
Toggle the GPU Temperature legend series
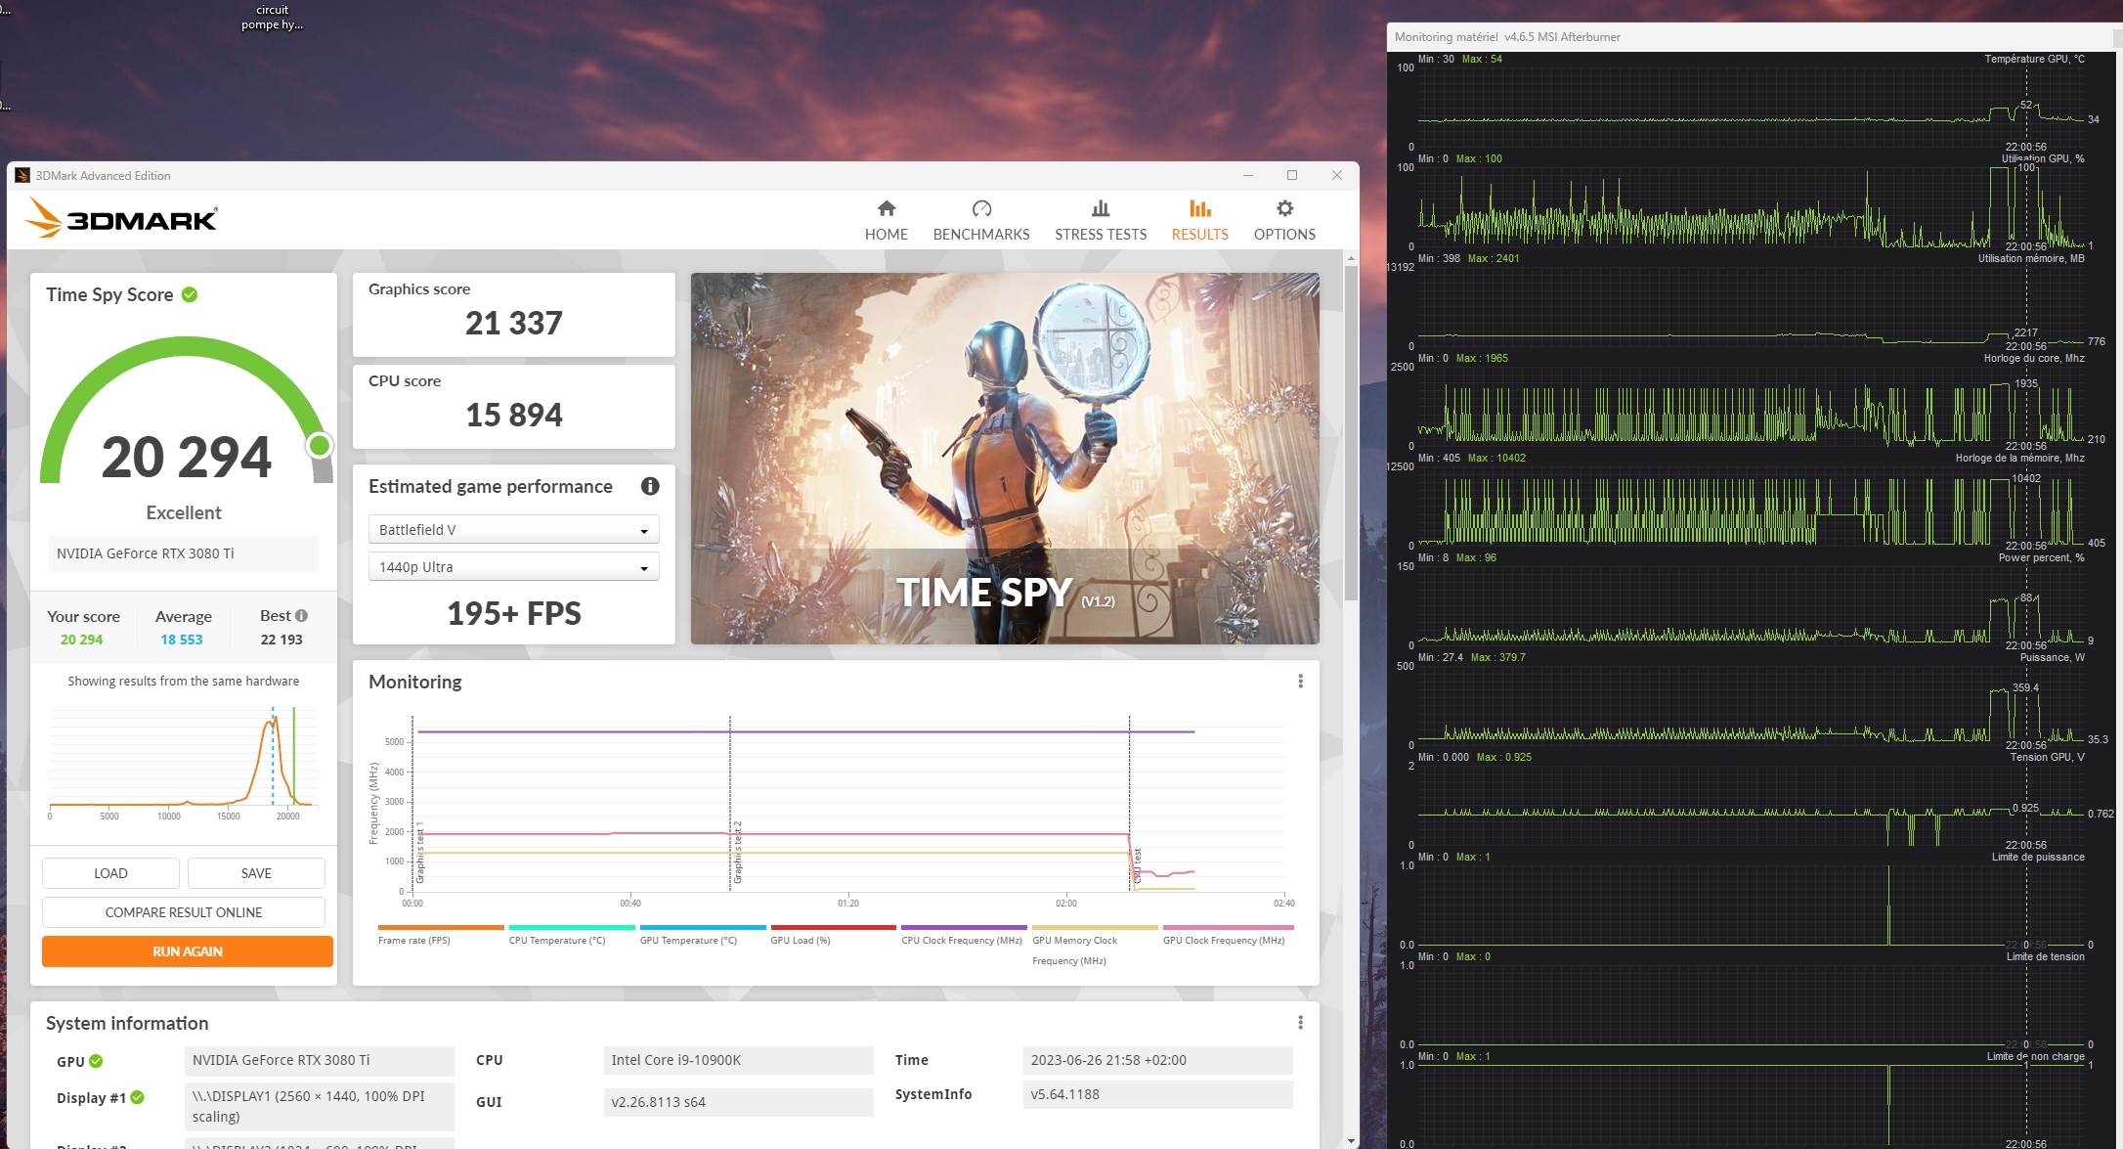click(688, 940)
